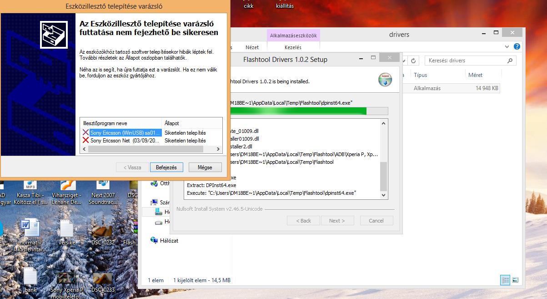Click the homegroup icon in Explorer navigation pane
547x299 pixels.
click(154, 183)
